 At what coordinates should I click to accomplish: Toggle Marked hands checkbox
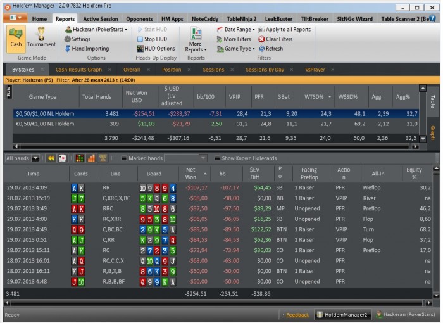(x=123, y=158)
